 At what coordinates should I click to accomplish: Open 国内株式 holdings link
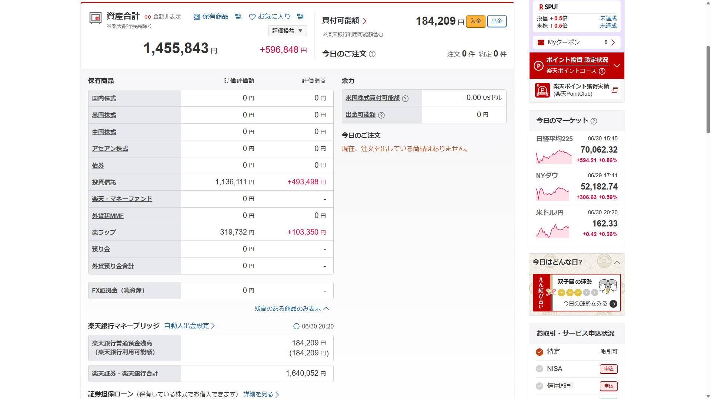[x=104, y=98]
